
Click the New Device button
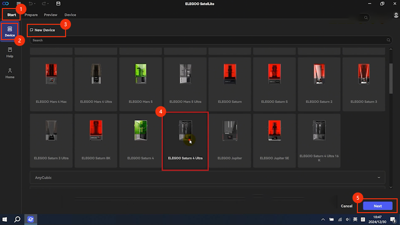tap(43, 30)
